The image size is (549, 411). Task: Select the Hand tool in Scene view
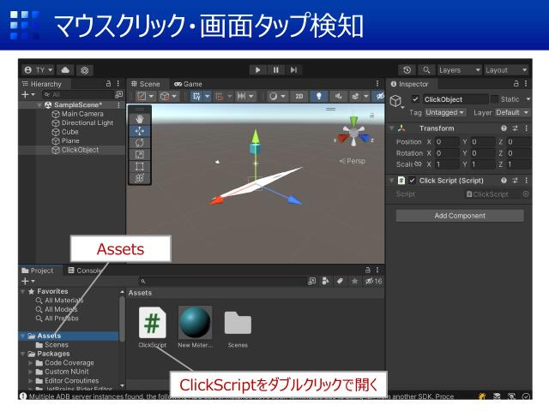point(140,119)
